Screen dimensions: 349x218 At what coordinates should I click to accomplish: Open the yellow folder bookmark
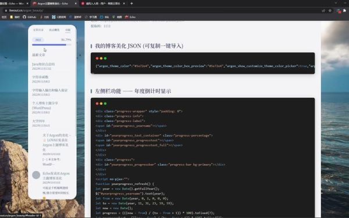point(15,17)
